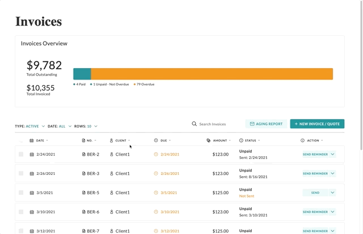Viewport: 363px width, 234px height.
Task: Click the document icon beside BER-2
Action: click(84, 154)
